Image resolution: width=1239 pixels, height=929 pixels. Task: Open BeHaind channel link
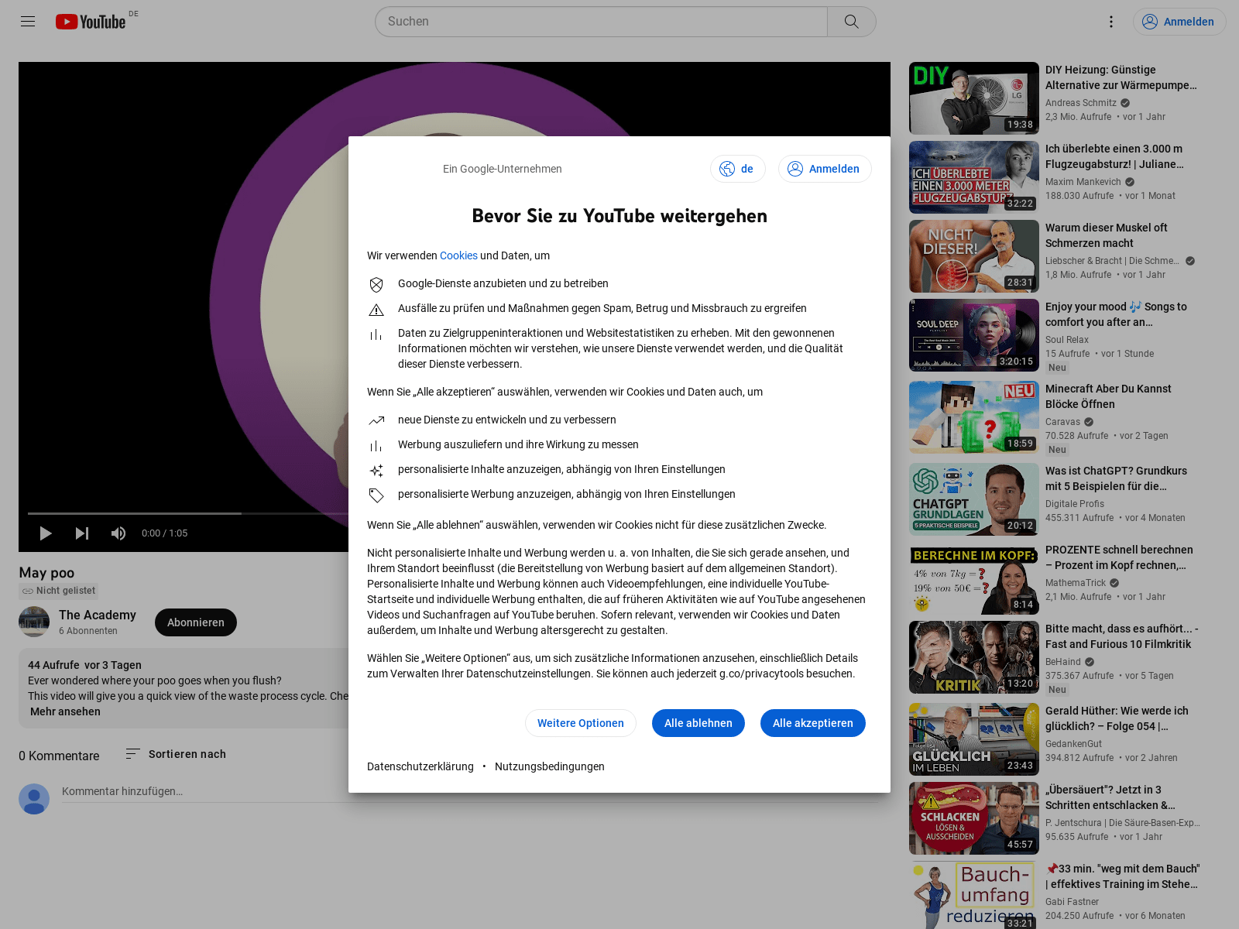click(1063, 662)
